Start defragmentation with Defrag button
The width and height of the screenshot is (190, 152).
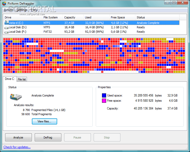pos(48,137)
